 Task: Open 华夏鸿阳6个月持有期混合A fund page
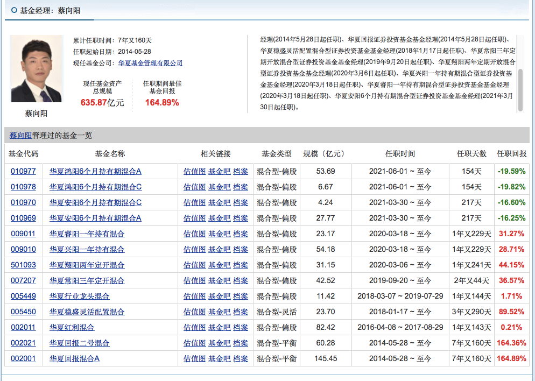(95, 171)
